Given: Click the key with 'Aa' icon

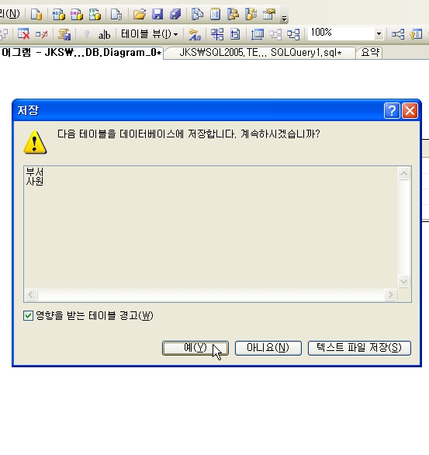Looking at the screenshot, I should (195, 34).
